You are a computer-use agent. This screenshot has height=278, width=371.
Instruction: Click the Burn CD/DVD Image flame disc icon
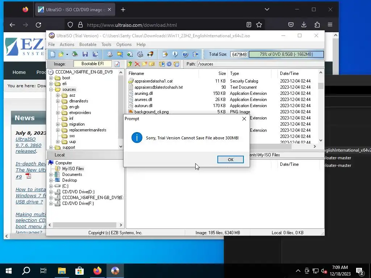pos(150,54)
